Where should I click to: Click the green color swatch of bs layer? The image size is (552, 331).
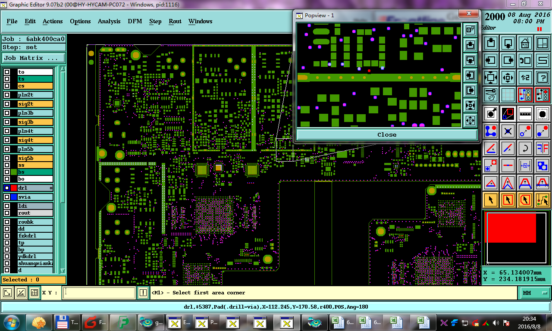point(14,172)
